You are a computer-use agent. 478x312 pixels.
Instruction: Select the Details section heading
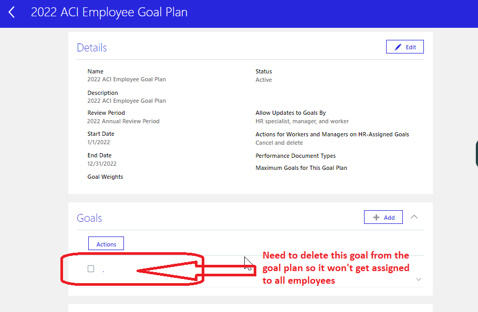[x=92, y=48]
